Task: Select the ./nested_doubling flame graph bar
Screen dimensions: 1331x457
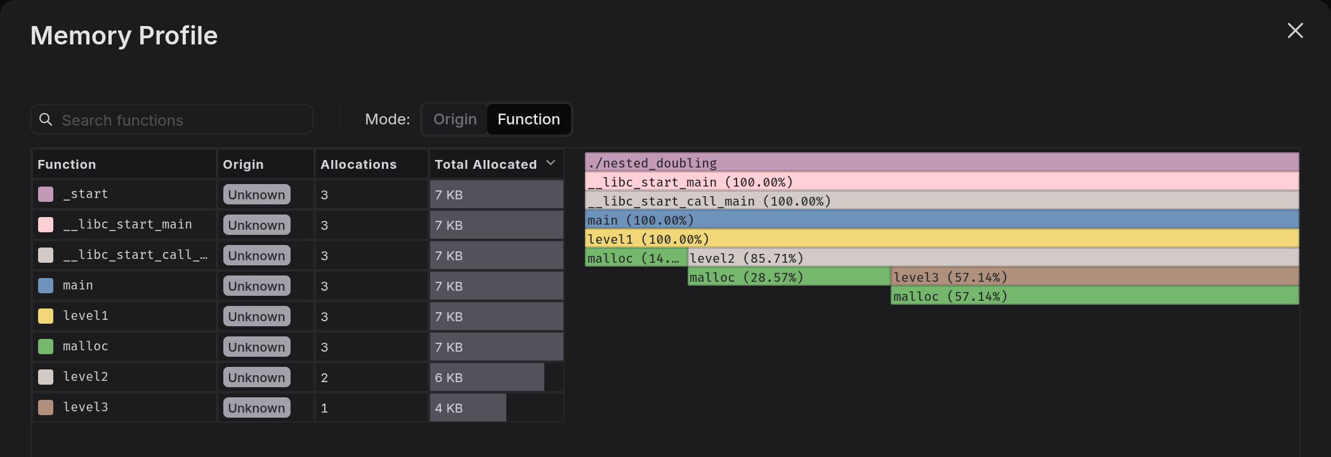Action: pos(941,162)
